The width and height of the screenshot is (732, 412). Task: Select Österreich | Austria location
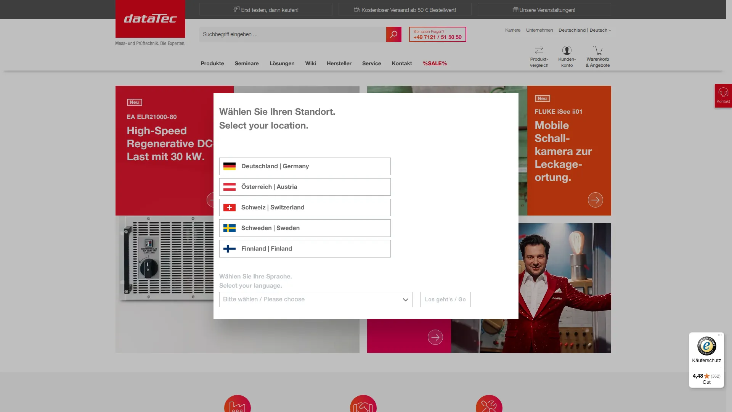pyautogui.click(x=305, y=187)
